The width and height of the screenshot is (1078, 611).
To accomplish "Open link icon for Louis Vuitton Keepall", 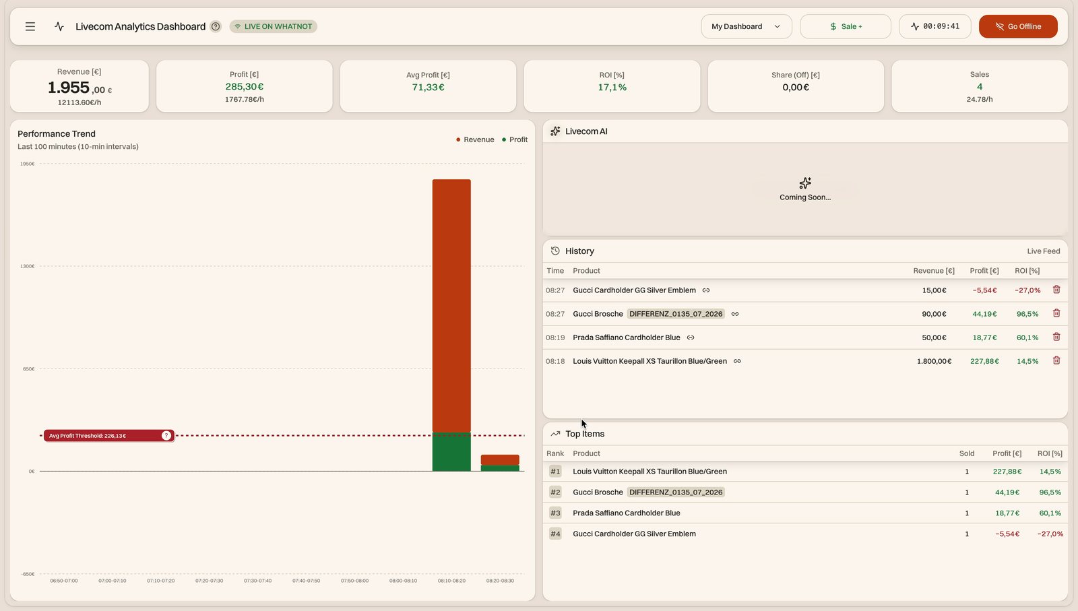I will (737, 361).
